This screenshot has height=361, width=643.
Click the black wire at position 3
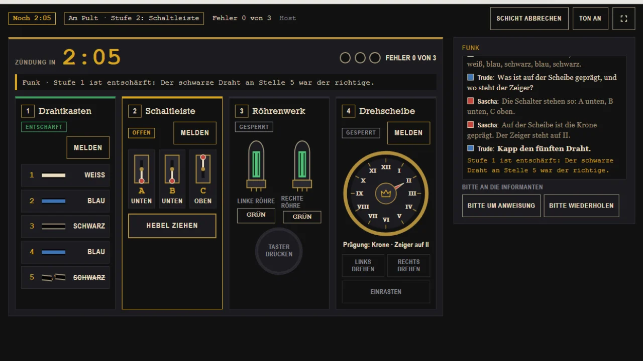65,226
